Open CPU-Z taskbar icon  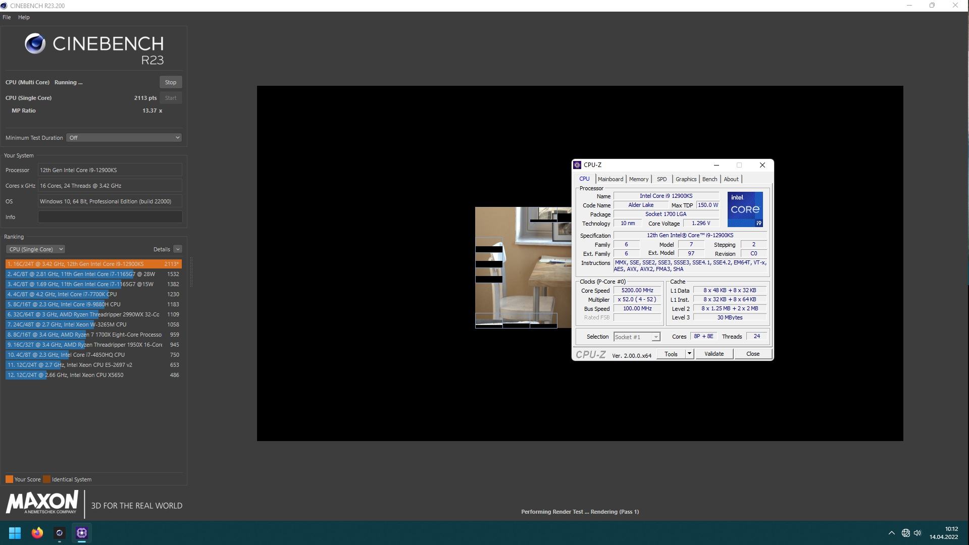coord(82,533)
